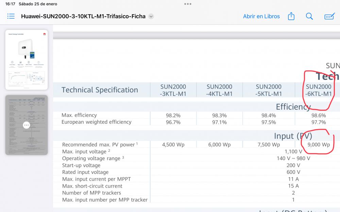This screenshot has width=340, height=212.
Task: Select the 98.6% efficiency value
Action: 319,115
